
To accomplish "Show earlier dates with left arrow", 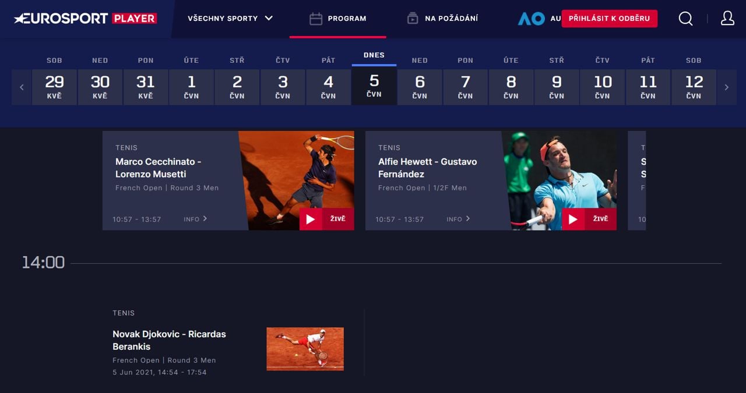I will point(22,87).
